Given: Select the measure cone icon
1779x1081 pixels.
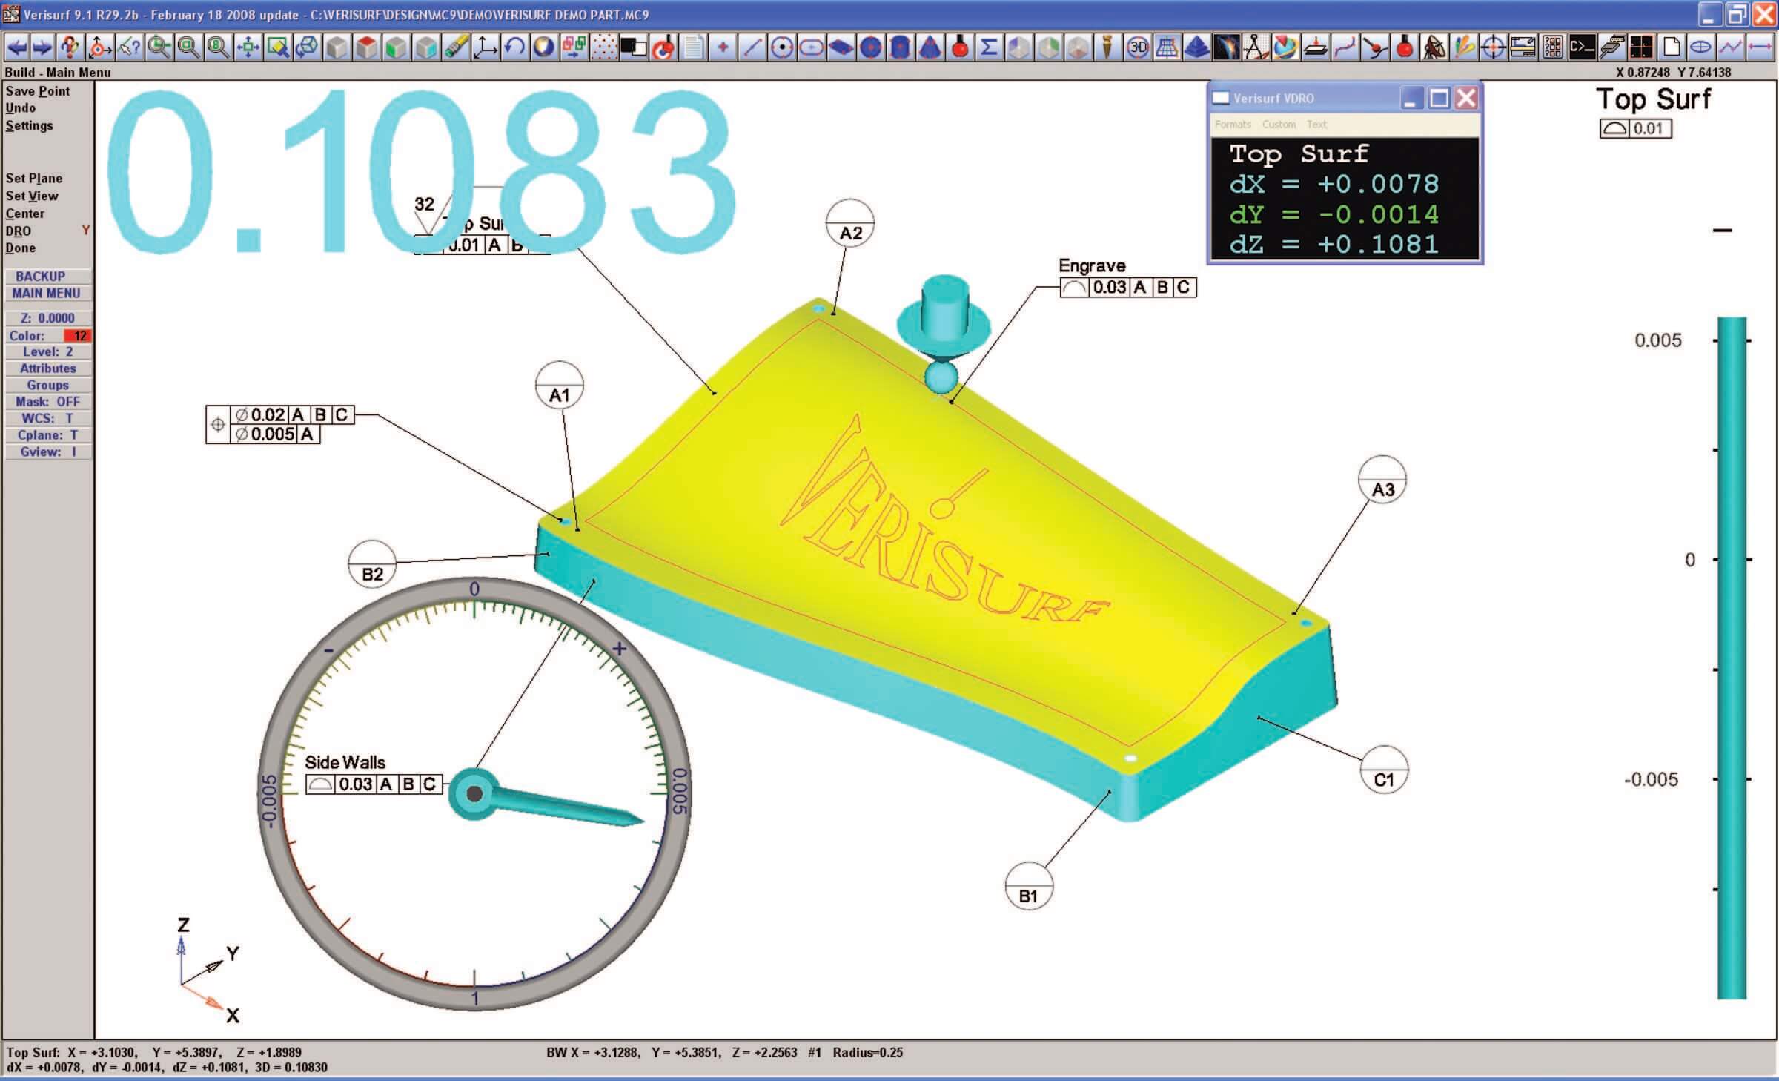Looking at the screenshot, I should [x=930, y=48].
